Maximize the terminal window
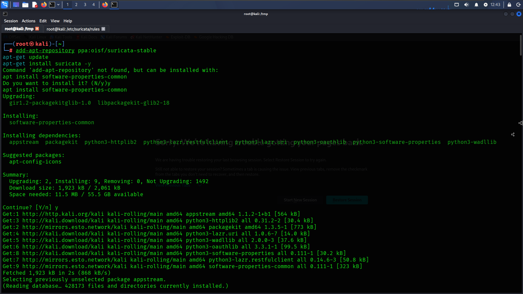 512,14
